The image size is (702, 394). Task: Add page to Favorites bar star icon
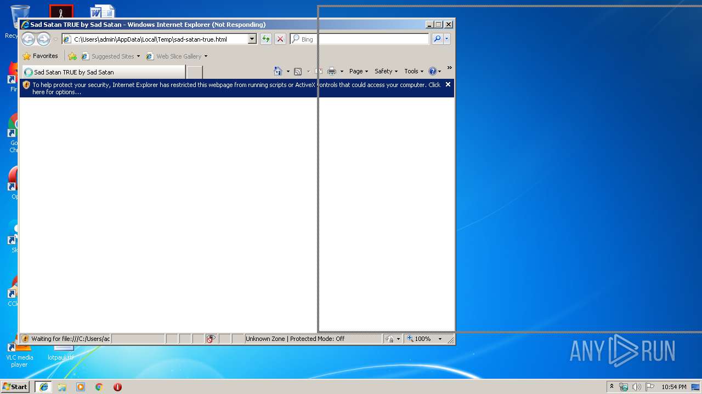pyautogui.click(x=72, y=56)
